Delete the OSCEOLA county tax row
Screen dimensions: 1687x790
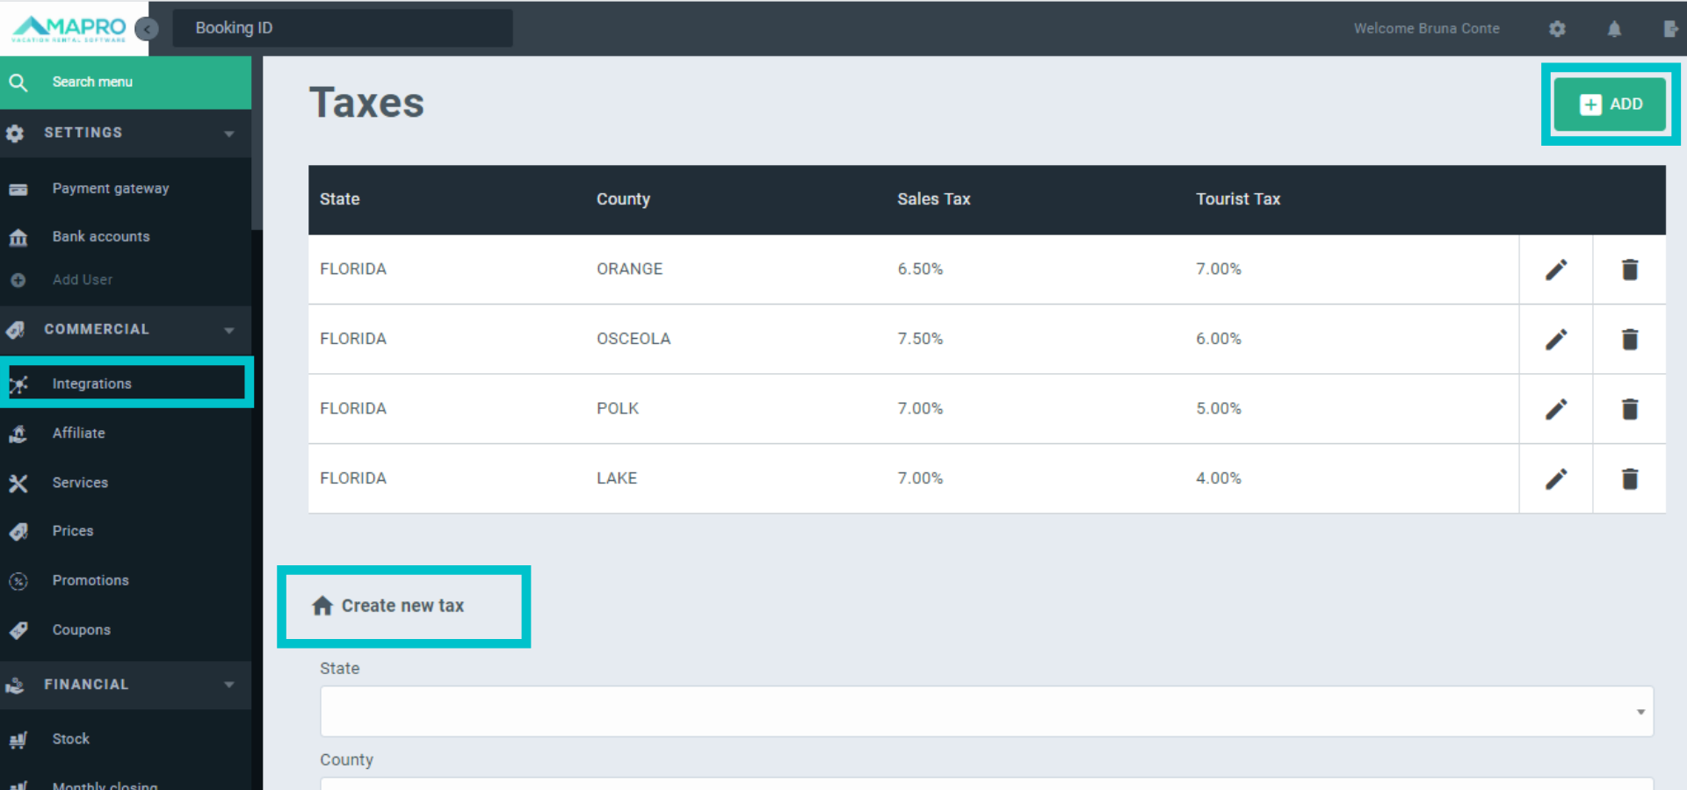(1629, 339)
